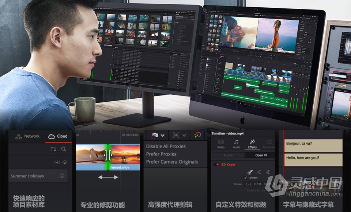Select the 3D Keyer pick eyedropper
Viewport: 351px width, 212px height.
point(250,172)
